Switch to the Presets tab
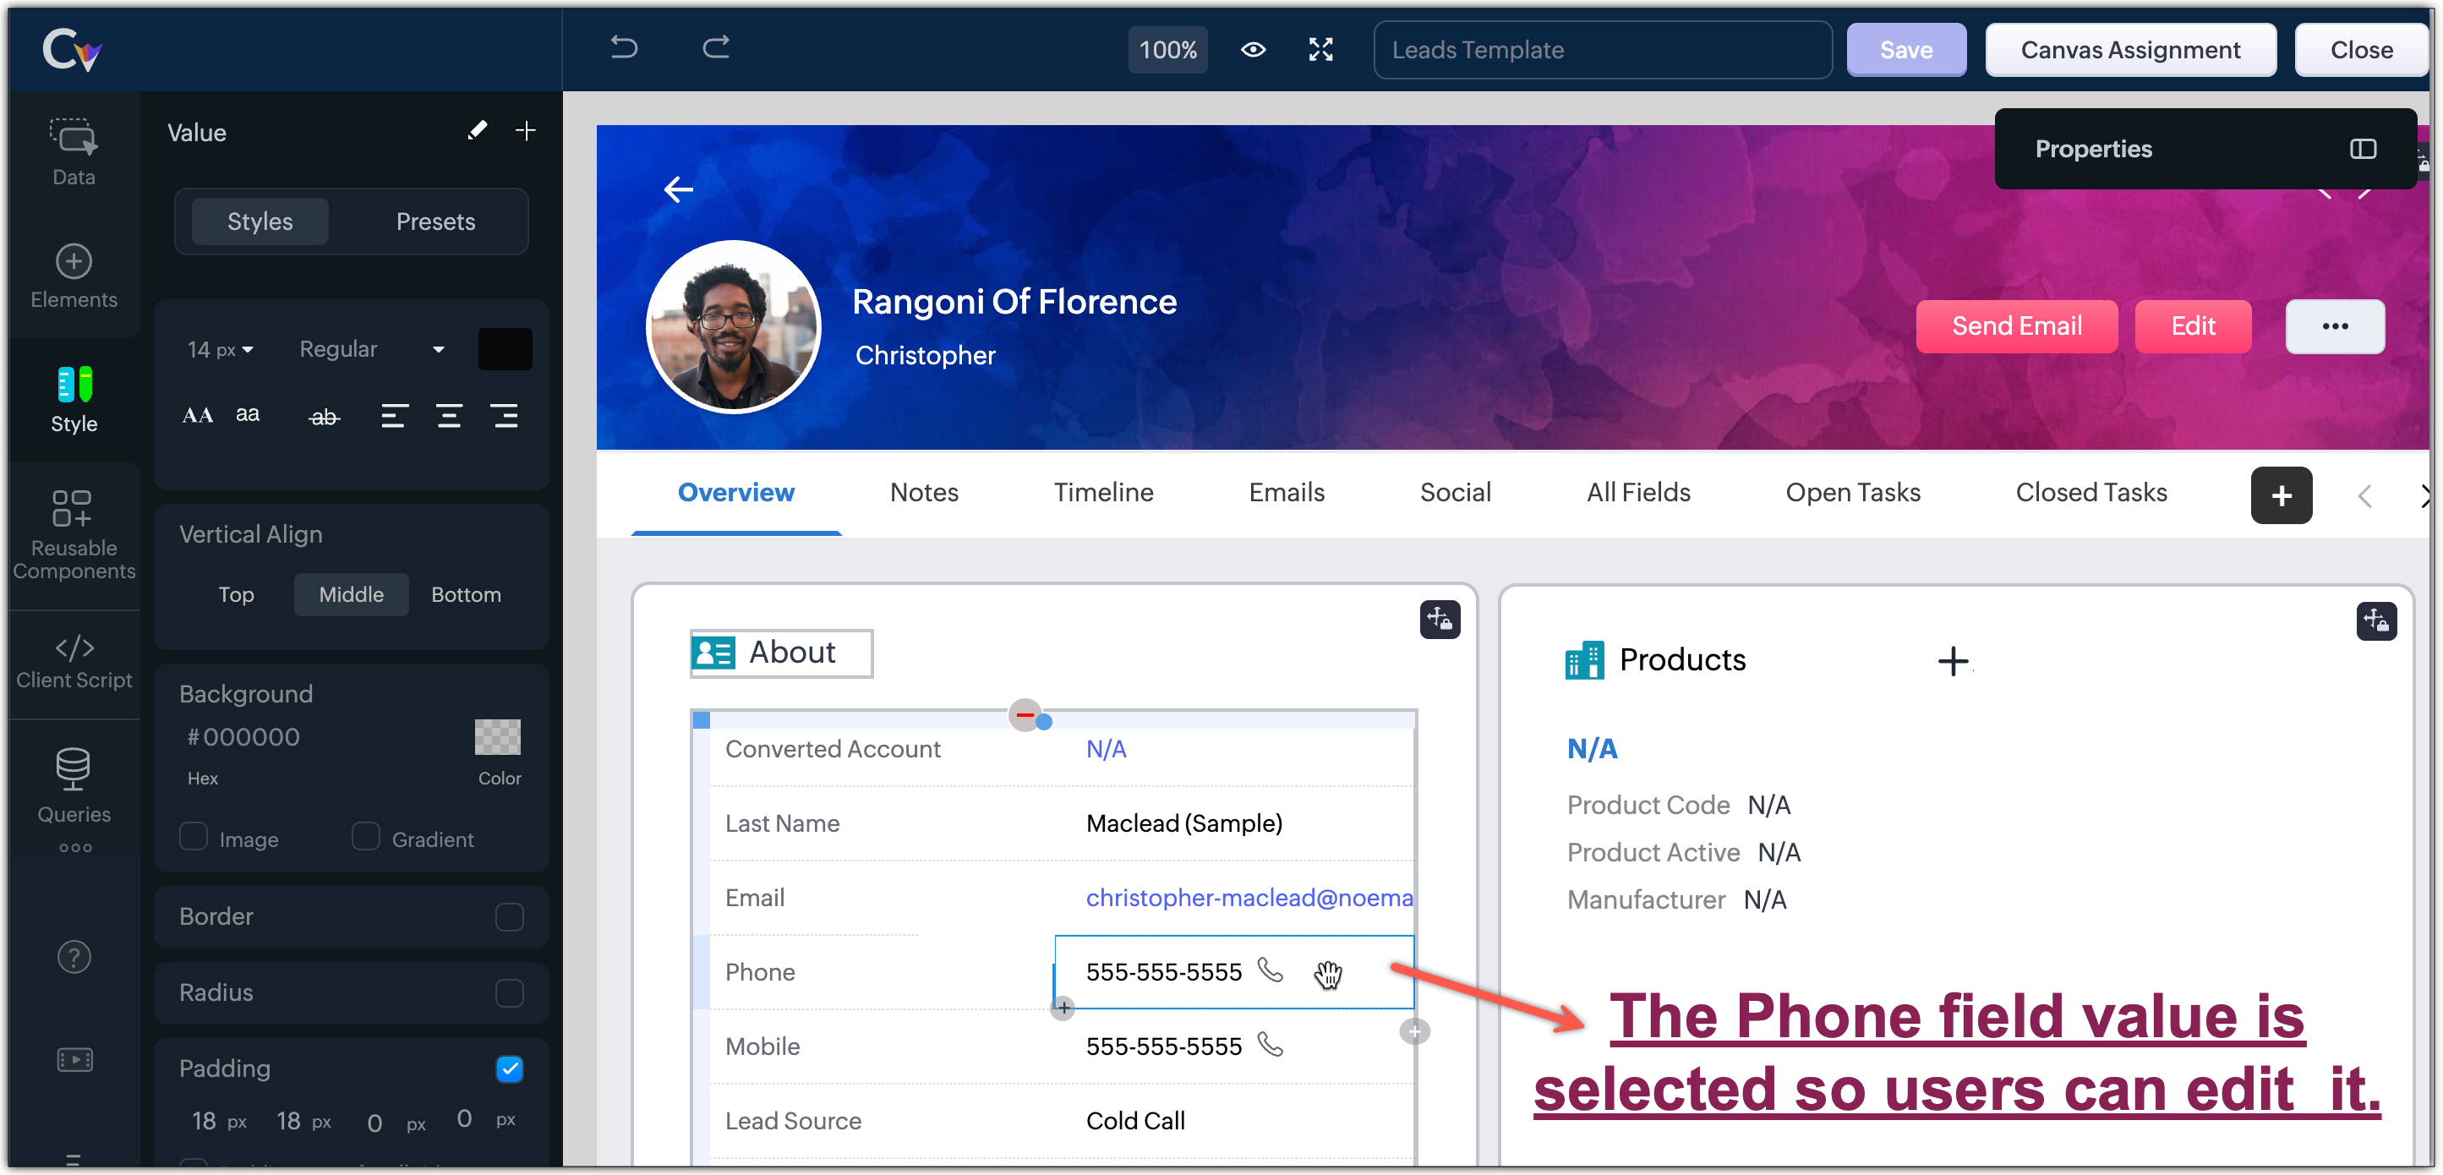The image size is (2443, 1175). 435,221
